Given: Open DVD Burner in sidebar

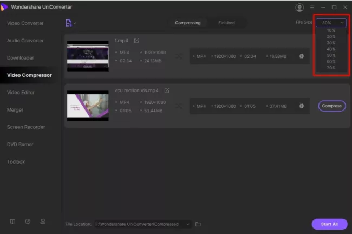Looking at the screenshot, I should [x=20, y=145].
